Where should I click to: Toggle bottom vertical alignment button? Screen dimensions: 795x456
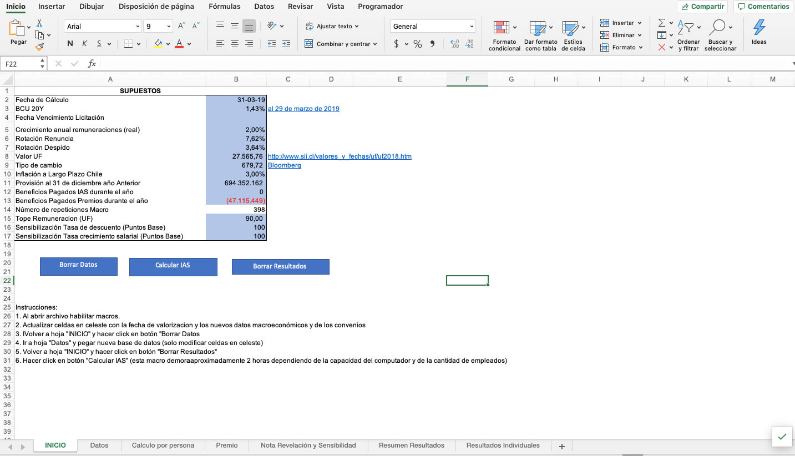click(249, 26)
